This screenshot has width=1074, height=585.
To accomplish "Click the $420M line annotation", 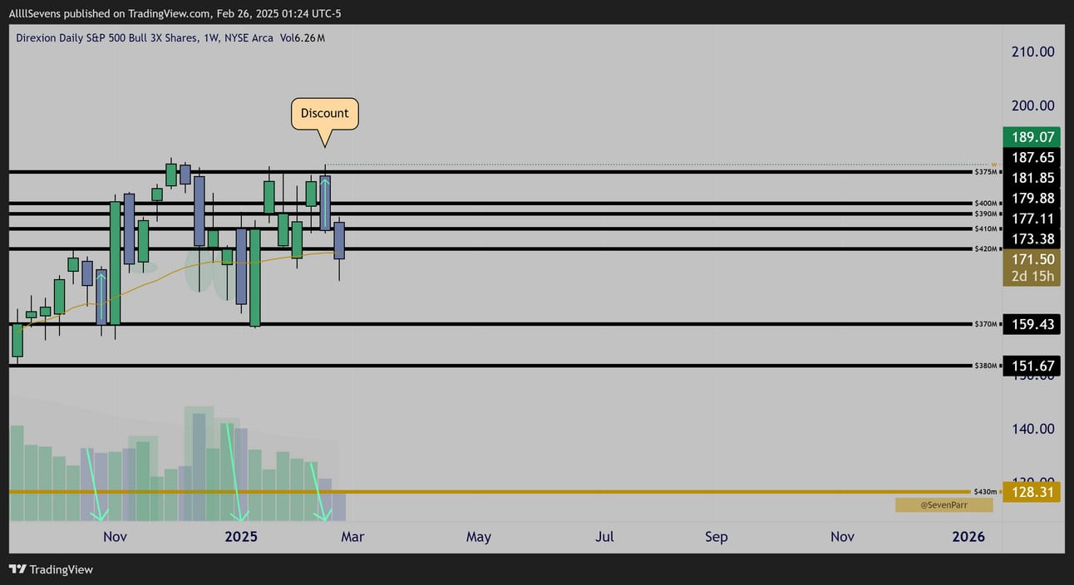I will 986,248.
